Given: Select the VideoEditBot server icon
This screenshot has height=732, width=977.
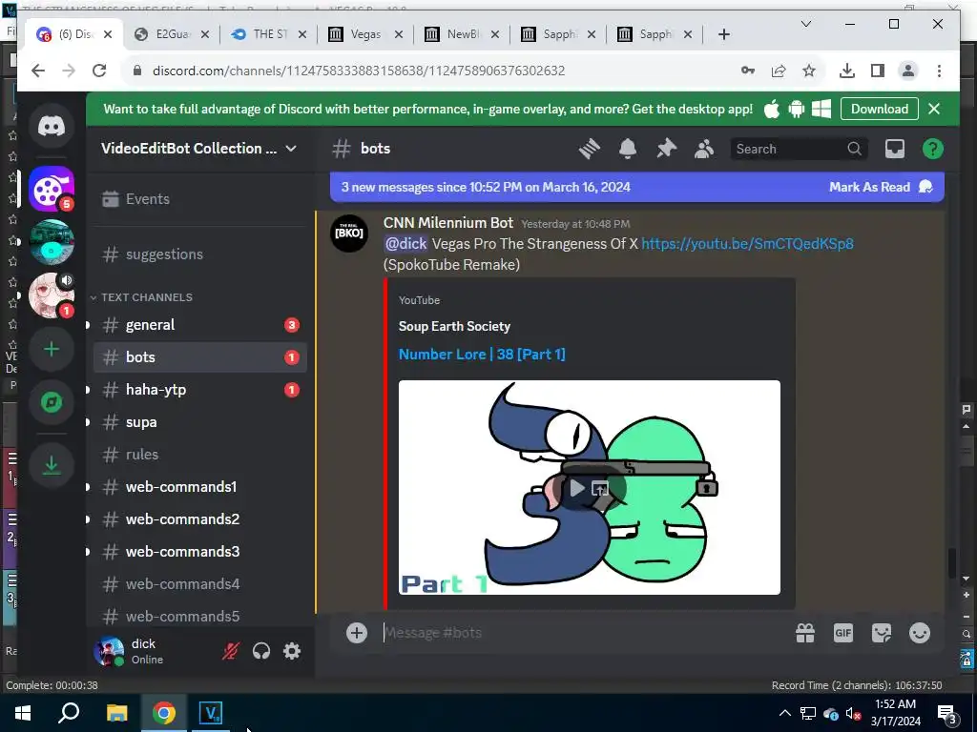Looking at the screenshot, I should click(52, 190).
